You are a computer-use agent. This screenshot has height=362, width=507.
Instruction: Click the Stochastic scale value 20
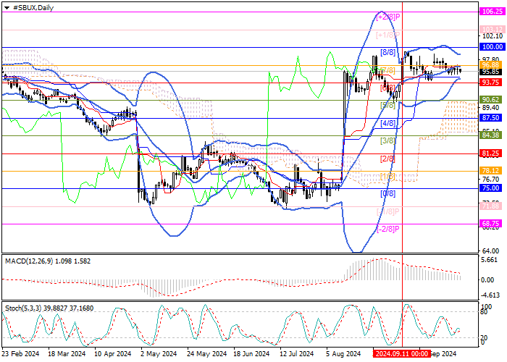pos(485,338)
